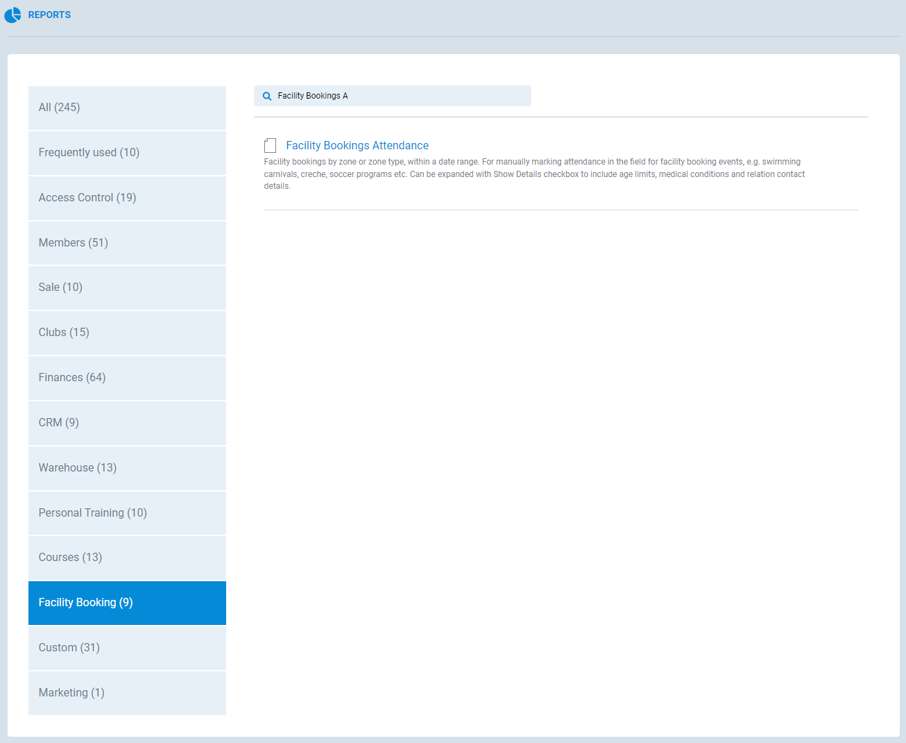View the Finances (64) reports
906x743 pixels.
[x=127, y=378]
